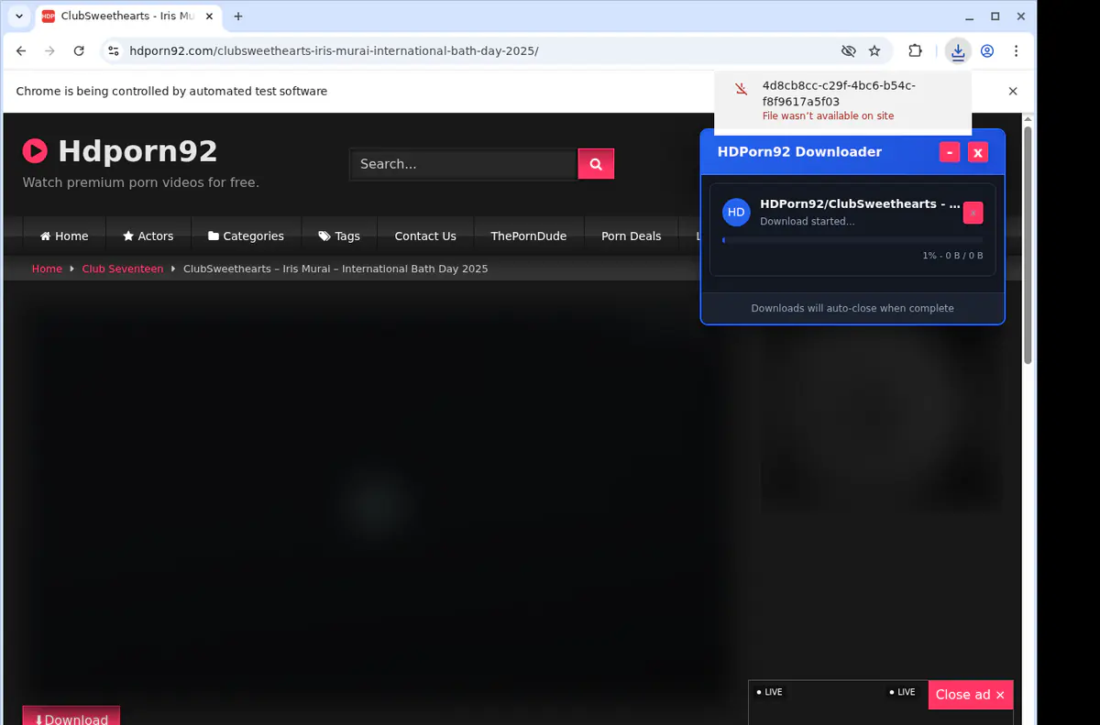Open a new browser tab

click(238, 16)
